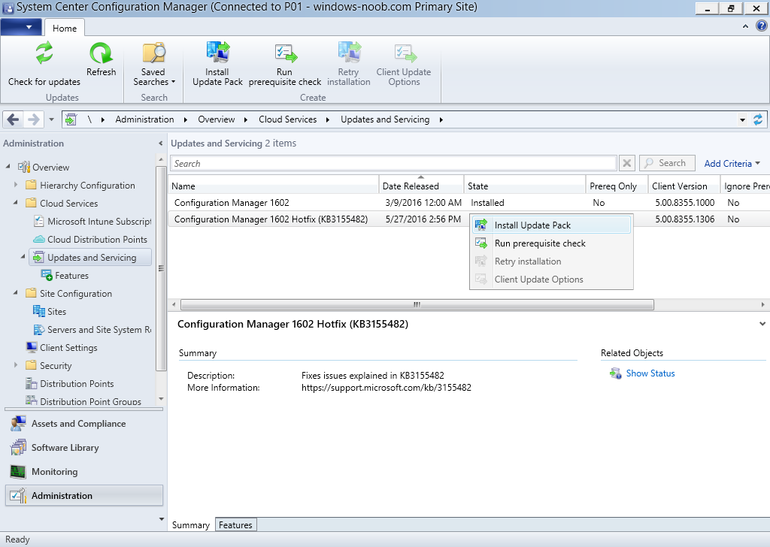
Task: Select the Configuration Manager 1602 row
Action: (x=468, y=203)
